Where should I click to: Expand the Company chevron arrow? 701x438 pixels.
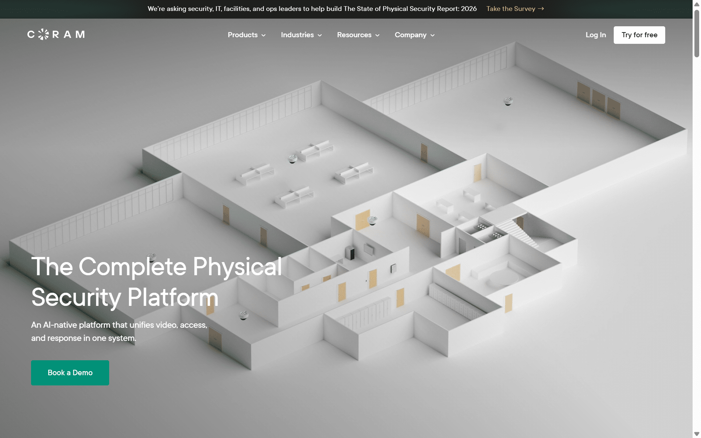pyautogui.click(x=432, y=35)
